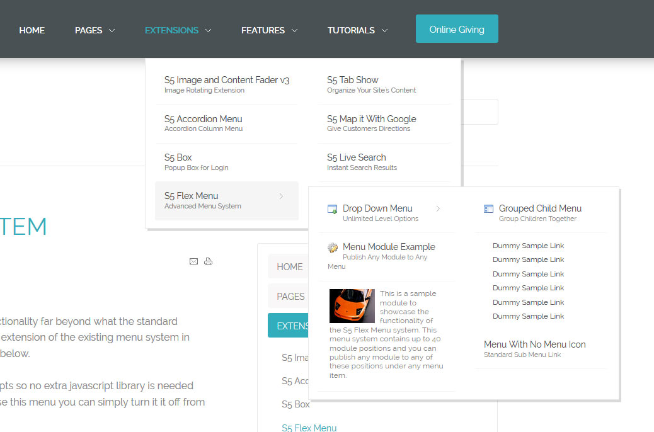
Task: Click the first Dummy Sample Link
Action: tap(528, 246)
